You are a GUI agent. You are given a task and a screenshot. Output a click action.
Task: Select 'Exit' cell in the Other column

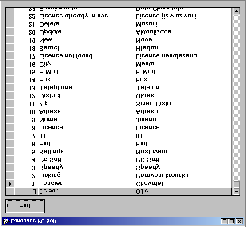pos(183,144)
